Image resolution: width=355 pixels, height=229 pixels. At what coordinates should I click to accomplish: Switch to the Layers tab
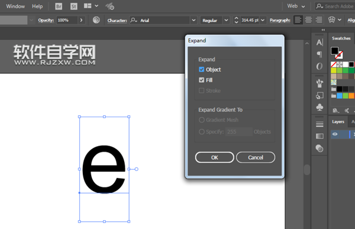(x=338, y=122)
